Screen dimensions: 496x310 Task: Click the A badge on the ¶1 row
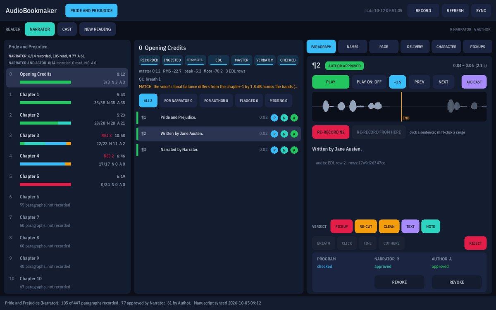294,118
